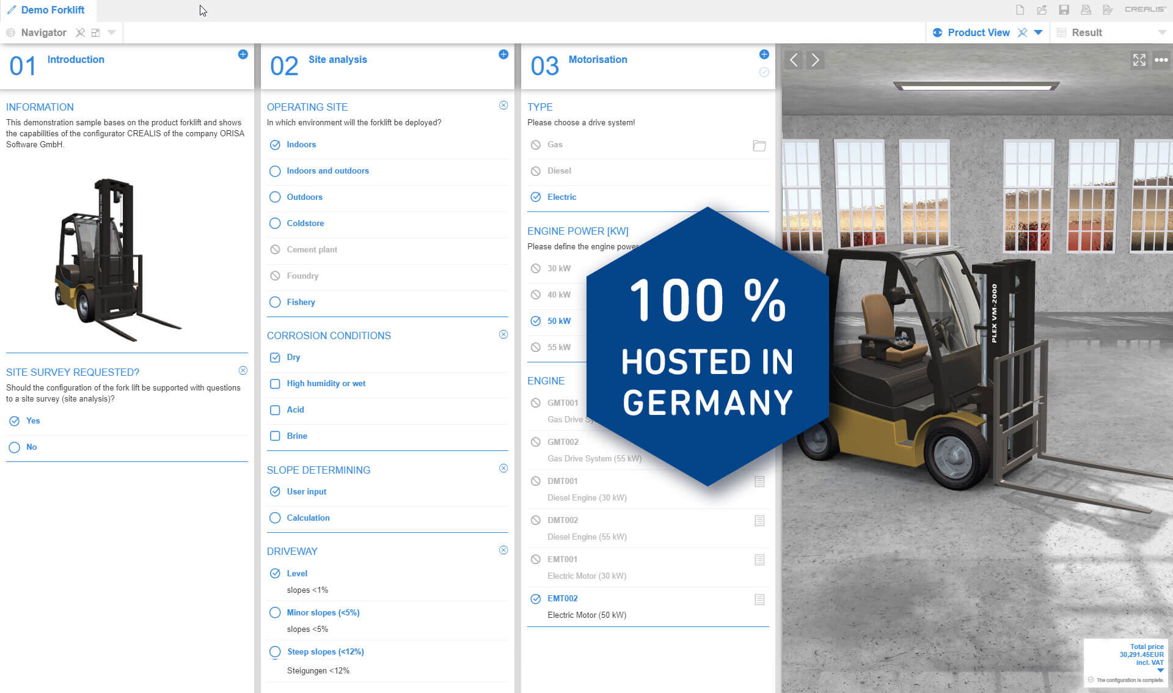Click the total price box

(1126, 663)
